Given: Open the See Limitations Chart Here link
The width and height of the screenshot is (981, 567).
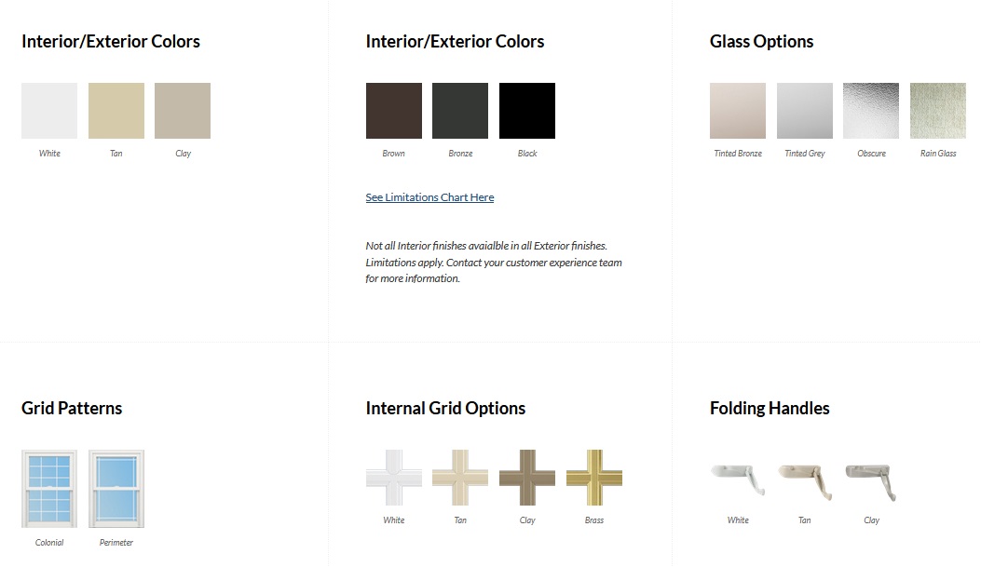Looking at the screenshot, I should (x=429, y=197).
